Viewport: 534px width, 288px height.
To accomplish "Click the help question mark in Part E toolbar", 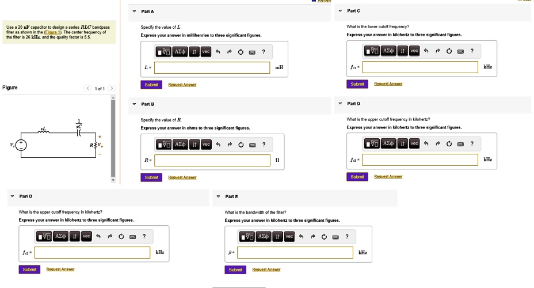I will pos(347,236).
